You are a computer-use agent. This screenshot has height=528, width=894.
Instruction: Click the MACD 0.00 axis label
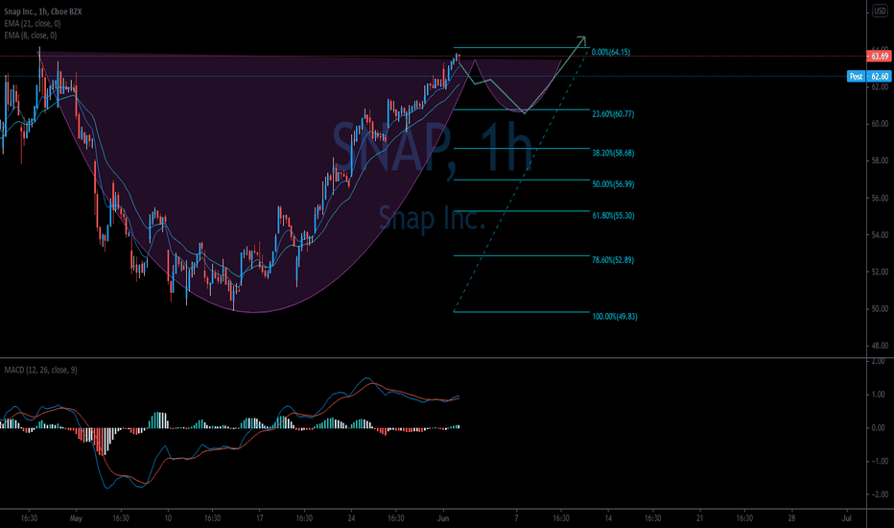pos(879,427)
